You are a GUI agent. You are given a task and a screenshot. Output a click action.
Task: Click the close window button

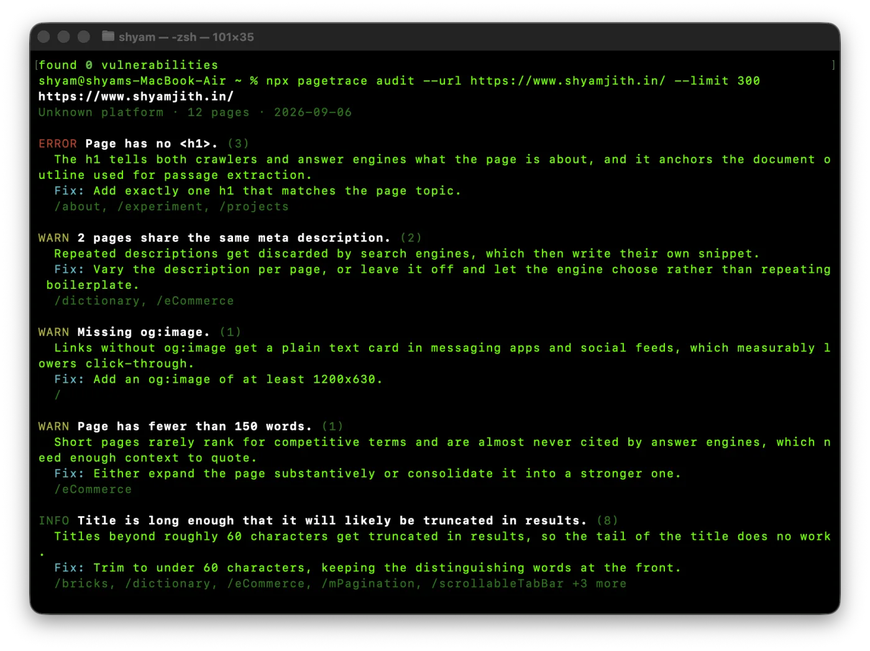pos(43,37)
